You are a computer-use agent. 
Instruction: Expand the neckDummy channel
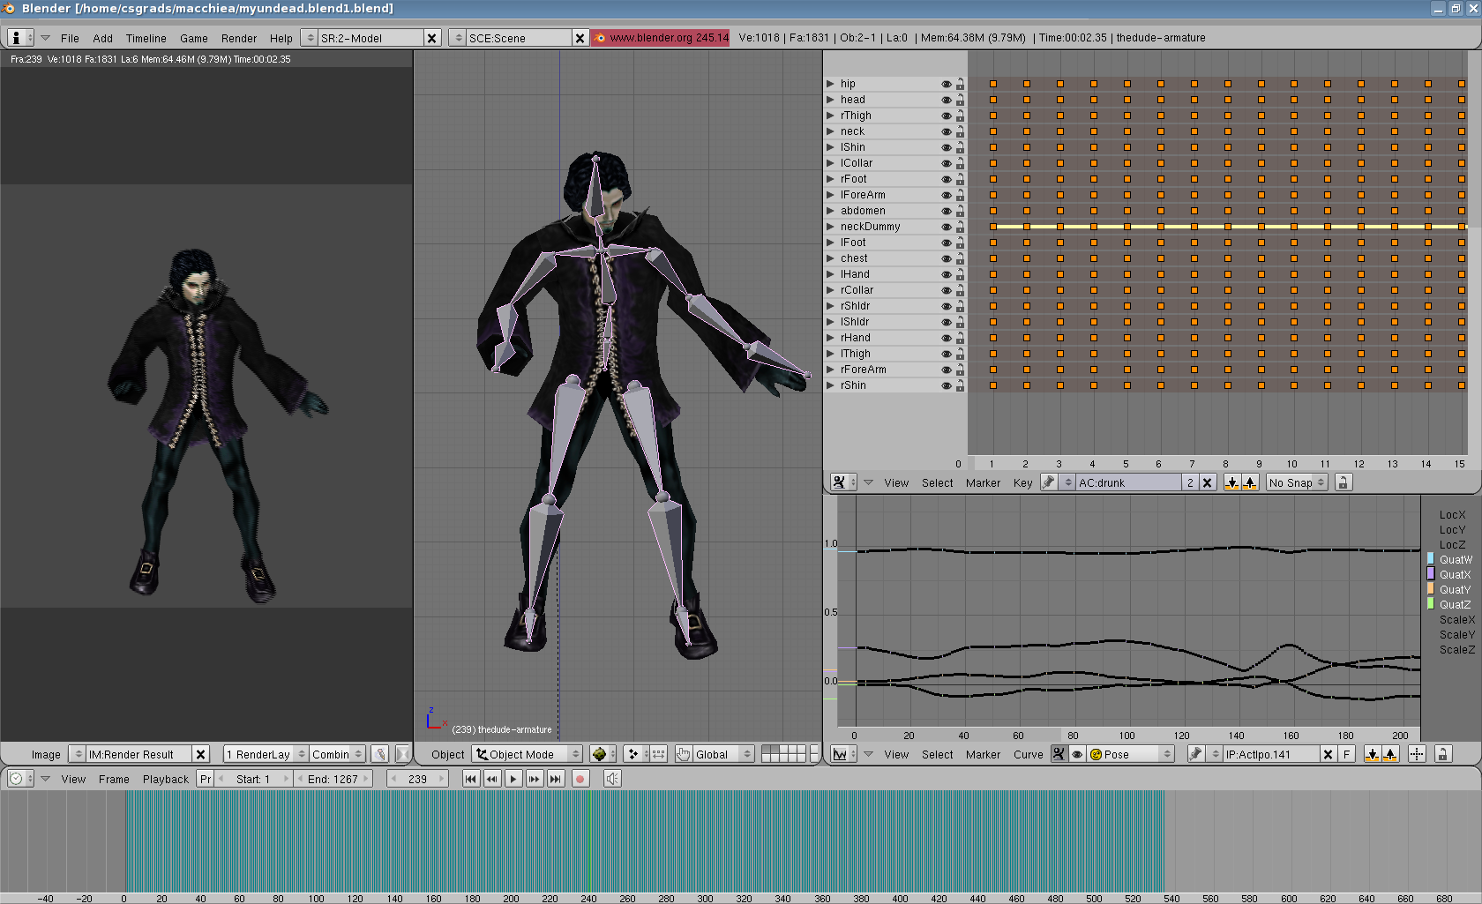click(830, 227)
